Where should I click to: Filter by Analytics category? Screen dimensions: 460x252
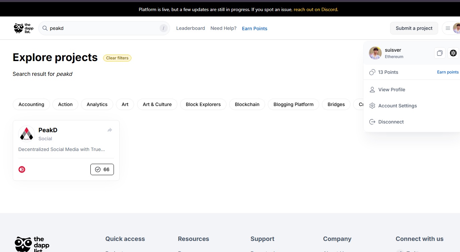[x=97, y=104]
